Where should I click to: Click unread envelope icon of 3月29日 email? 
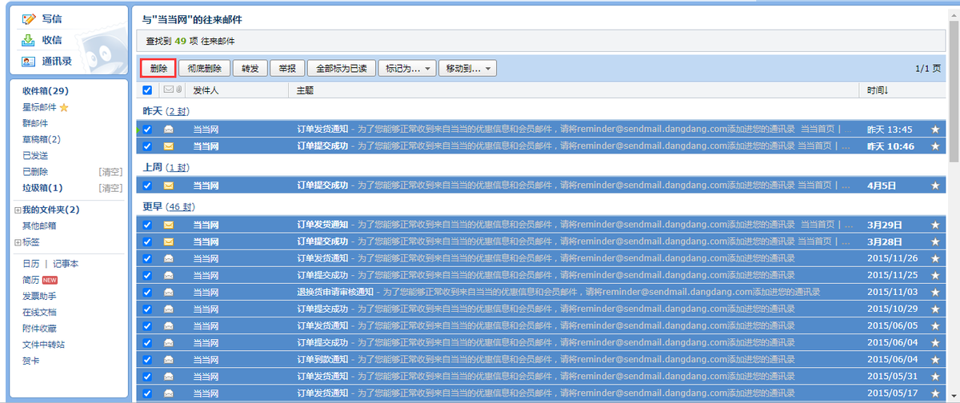click(x=169, y=225)
